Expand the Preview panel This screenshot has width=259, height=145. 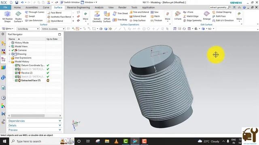35,130
